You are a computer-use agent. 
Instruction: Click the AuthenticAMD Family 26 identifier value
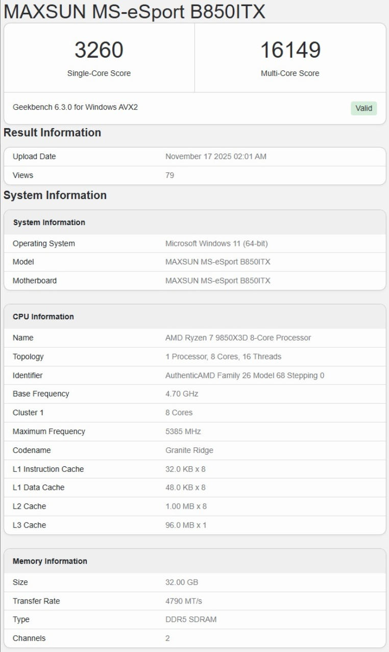click(x=245, y=375)
